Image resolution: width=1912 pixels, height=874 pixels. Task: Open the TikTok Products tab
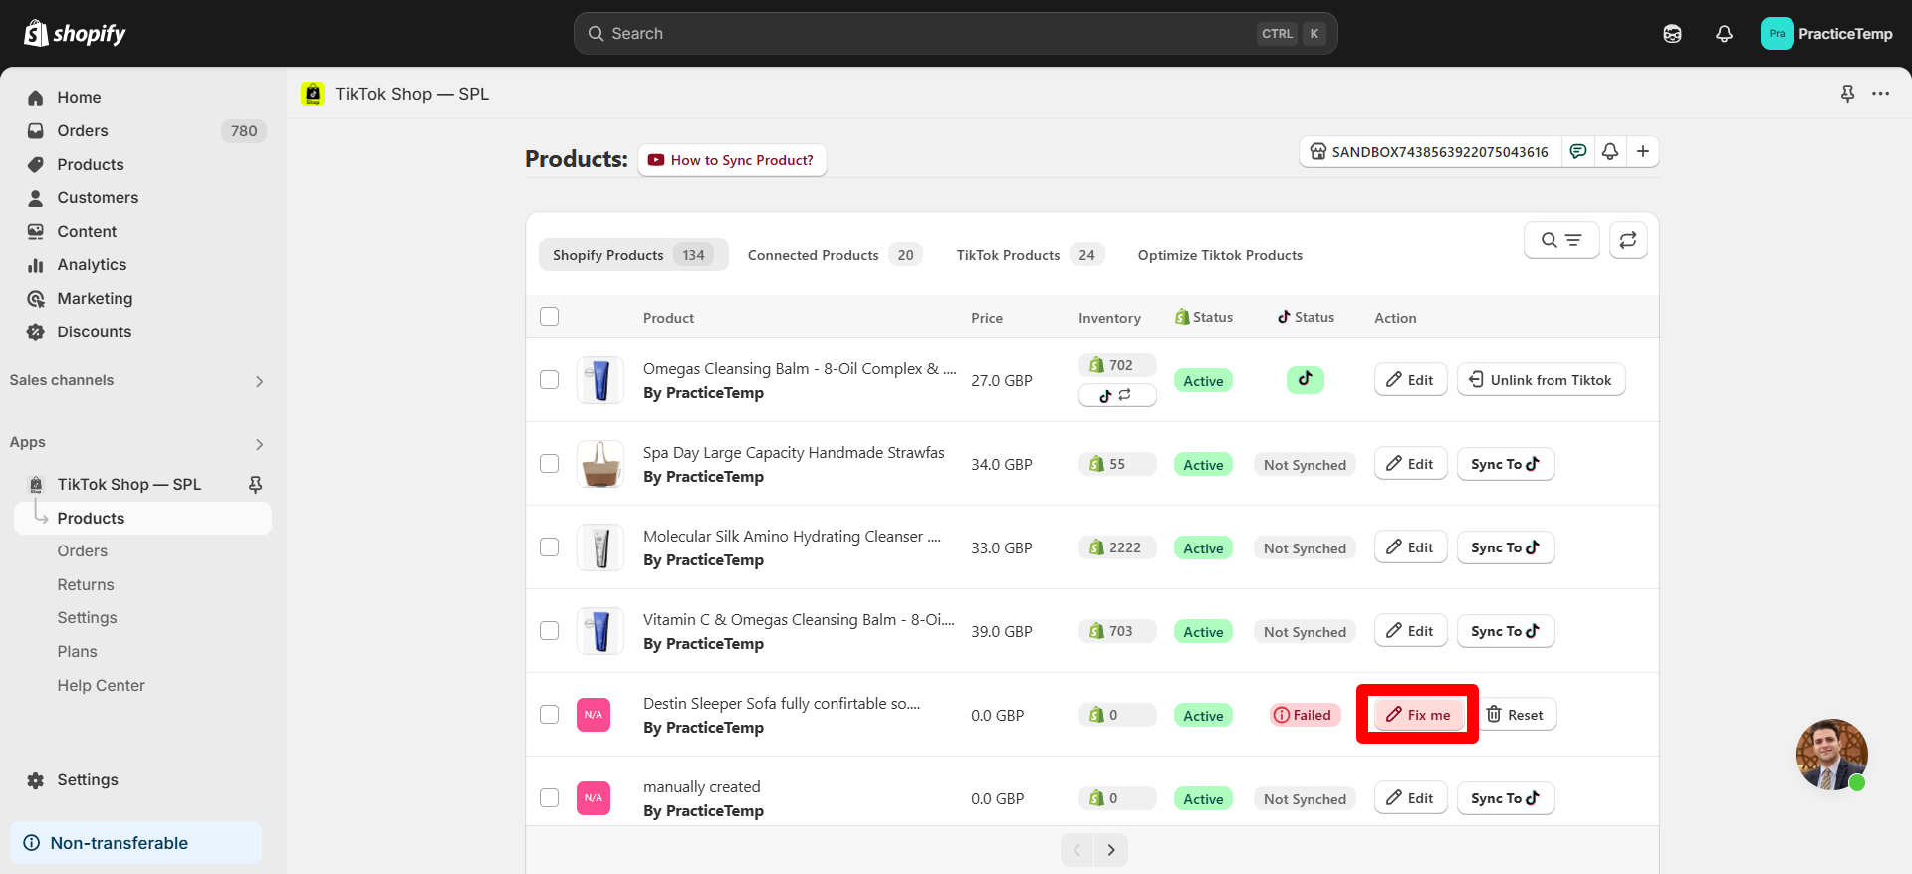tap(1027, 255)
